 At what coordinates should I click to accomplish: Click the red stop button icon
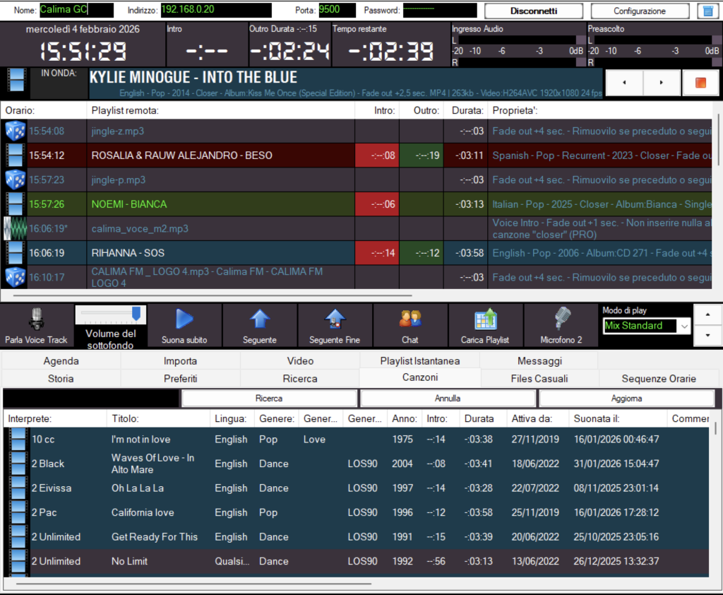pyautogui.click(x=700, y=83)
